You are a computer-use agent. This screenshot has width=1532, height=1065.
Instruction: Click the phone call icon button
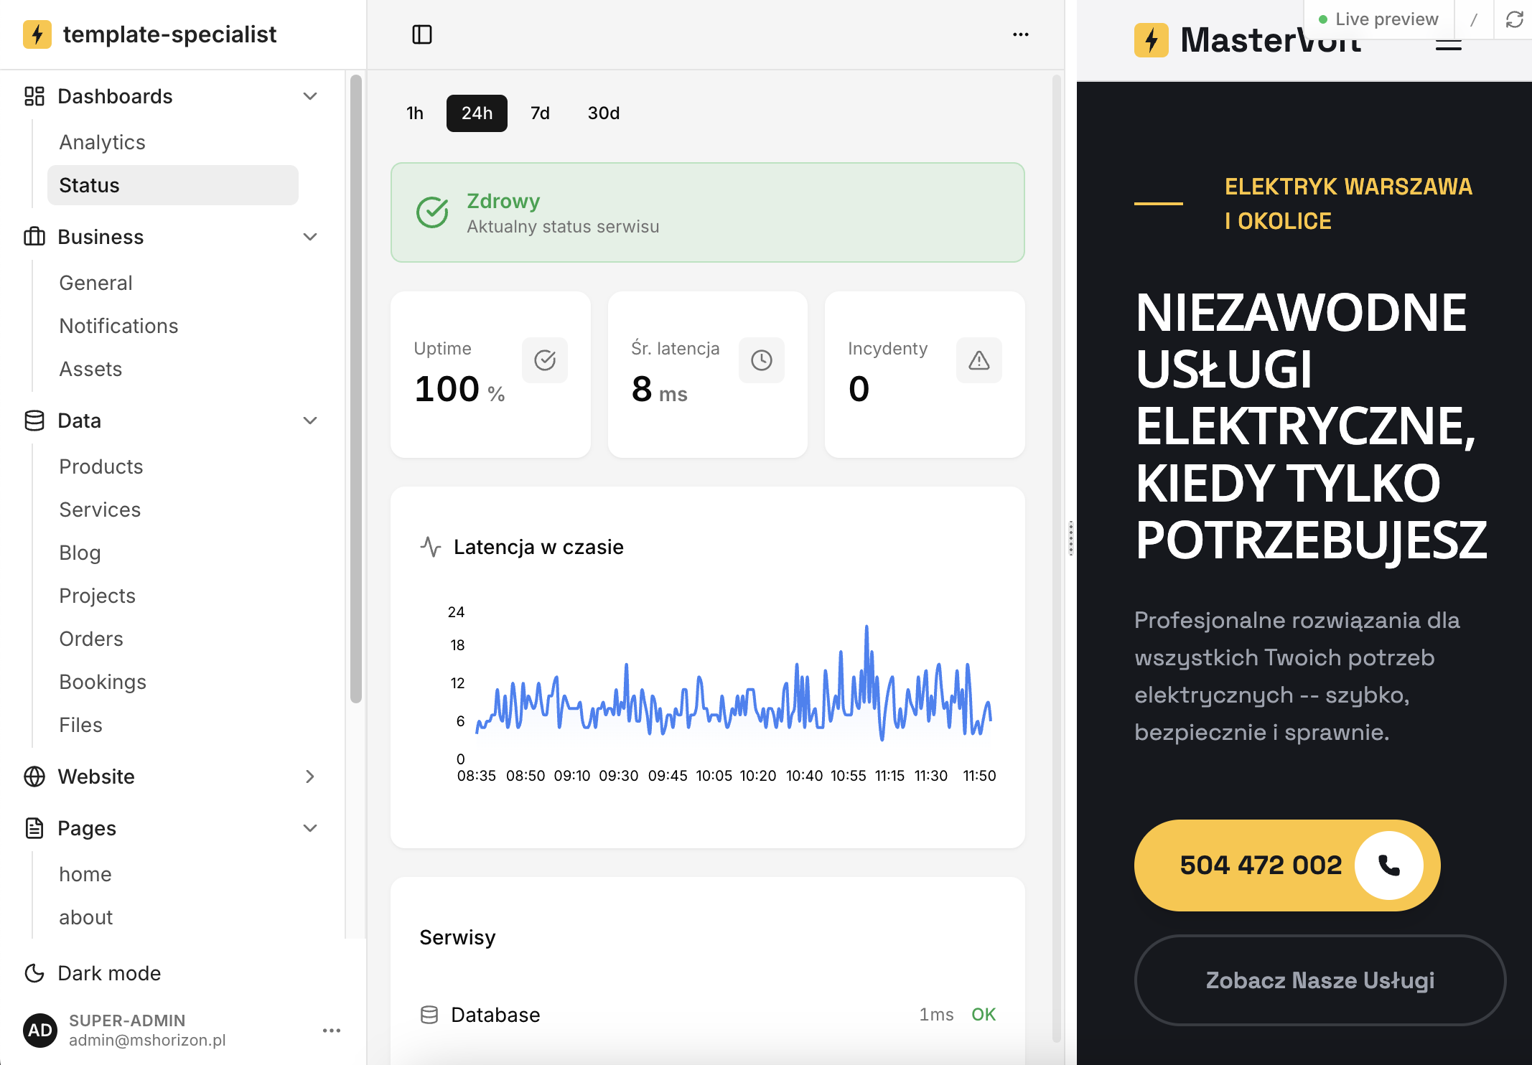[1389, 865]
